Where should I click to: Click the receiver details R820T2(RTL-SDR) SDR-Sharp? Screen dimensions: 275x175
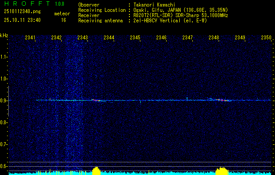pyautogui.click(x=166, y=15)
